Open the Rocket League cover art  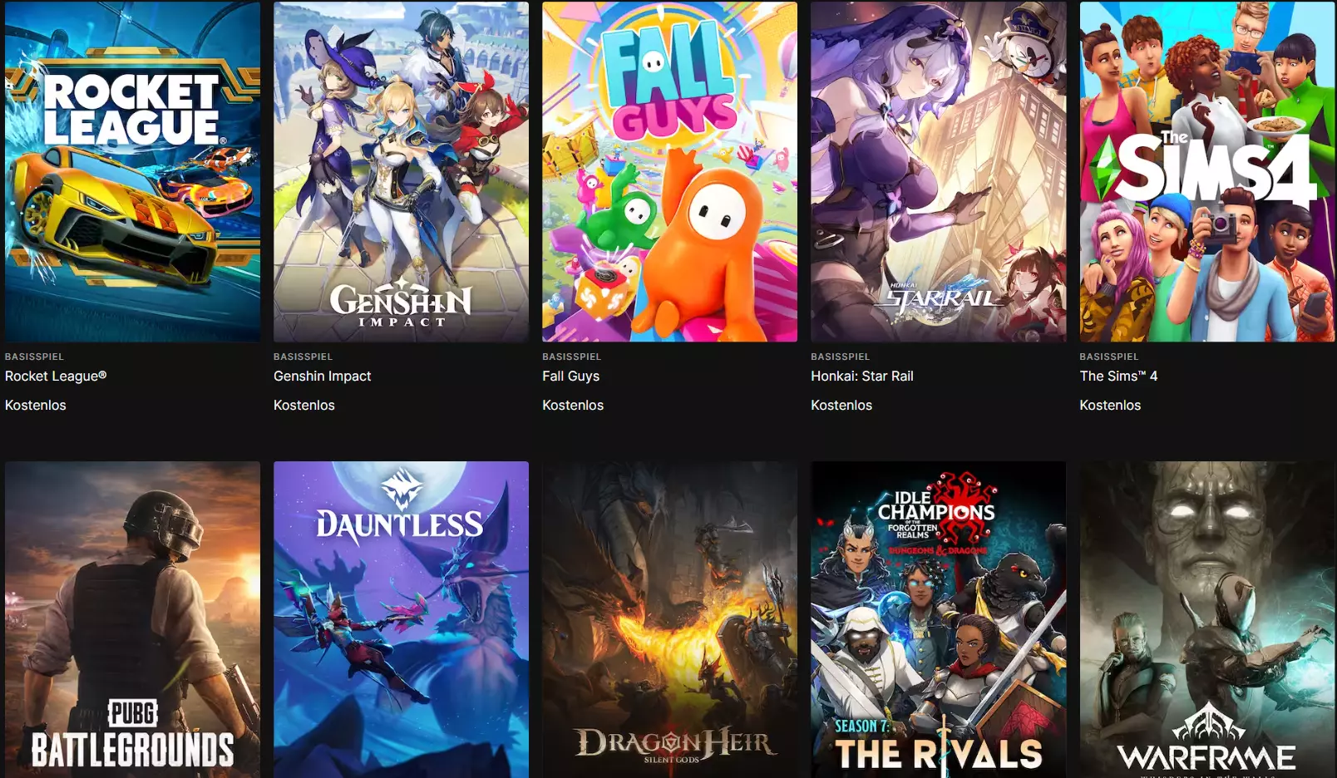point(132,171)
